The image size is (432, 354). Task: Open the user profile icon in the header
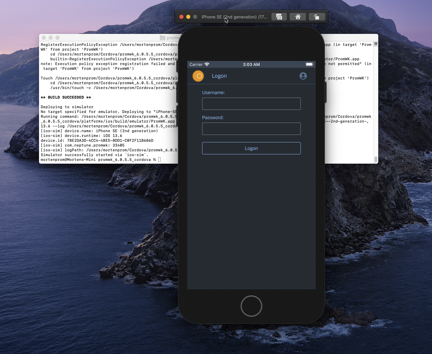(x=303, y=76)
